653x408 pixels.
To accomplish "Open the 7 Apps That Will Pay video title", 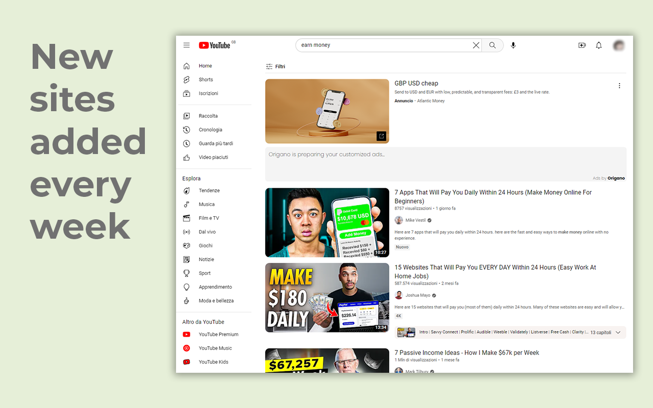I will tap(493, 197).
